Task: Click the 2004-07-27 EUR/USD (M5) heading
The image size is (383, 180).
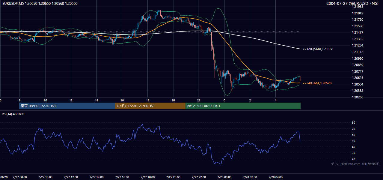Action: click(353, 3)
